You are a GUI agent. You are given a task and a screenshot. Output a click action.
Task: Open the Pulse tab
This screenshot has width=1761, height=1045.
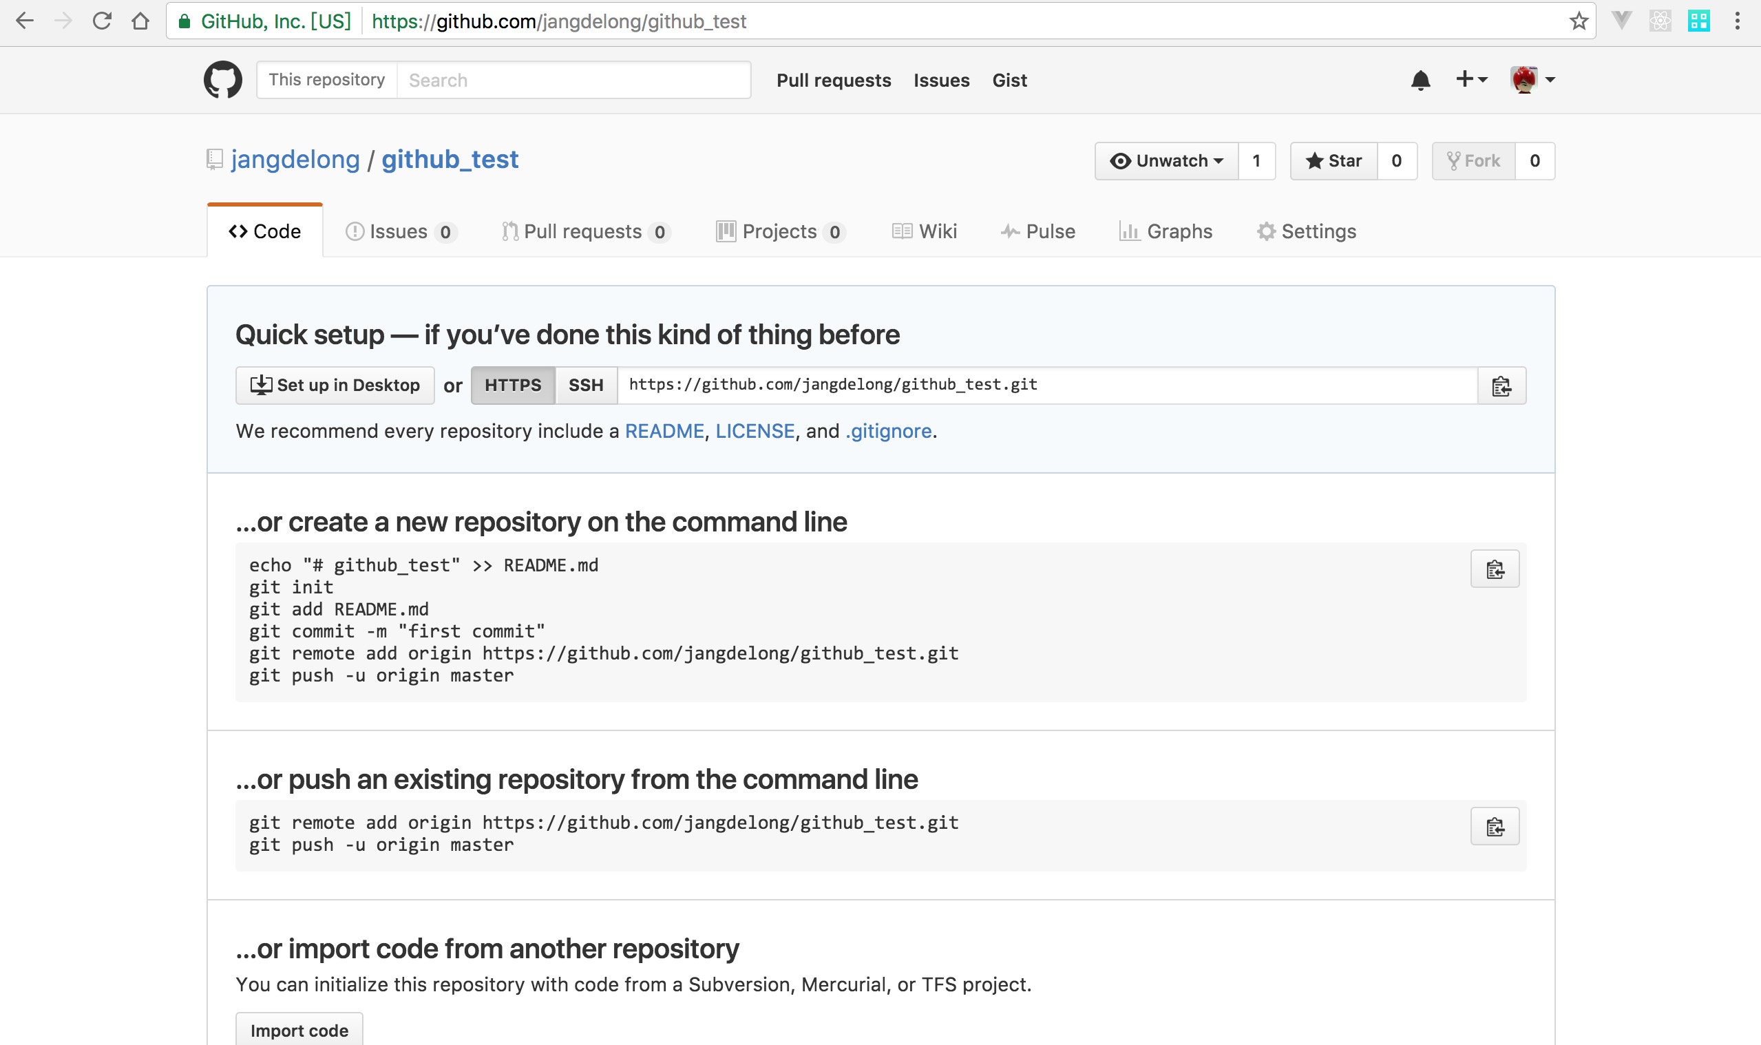1038,231
